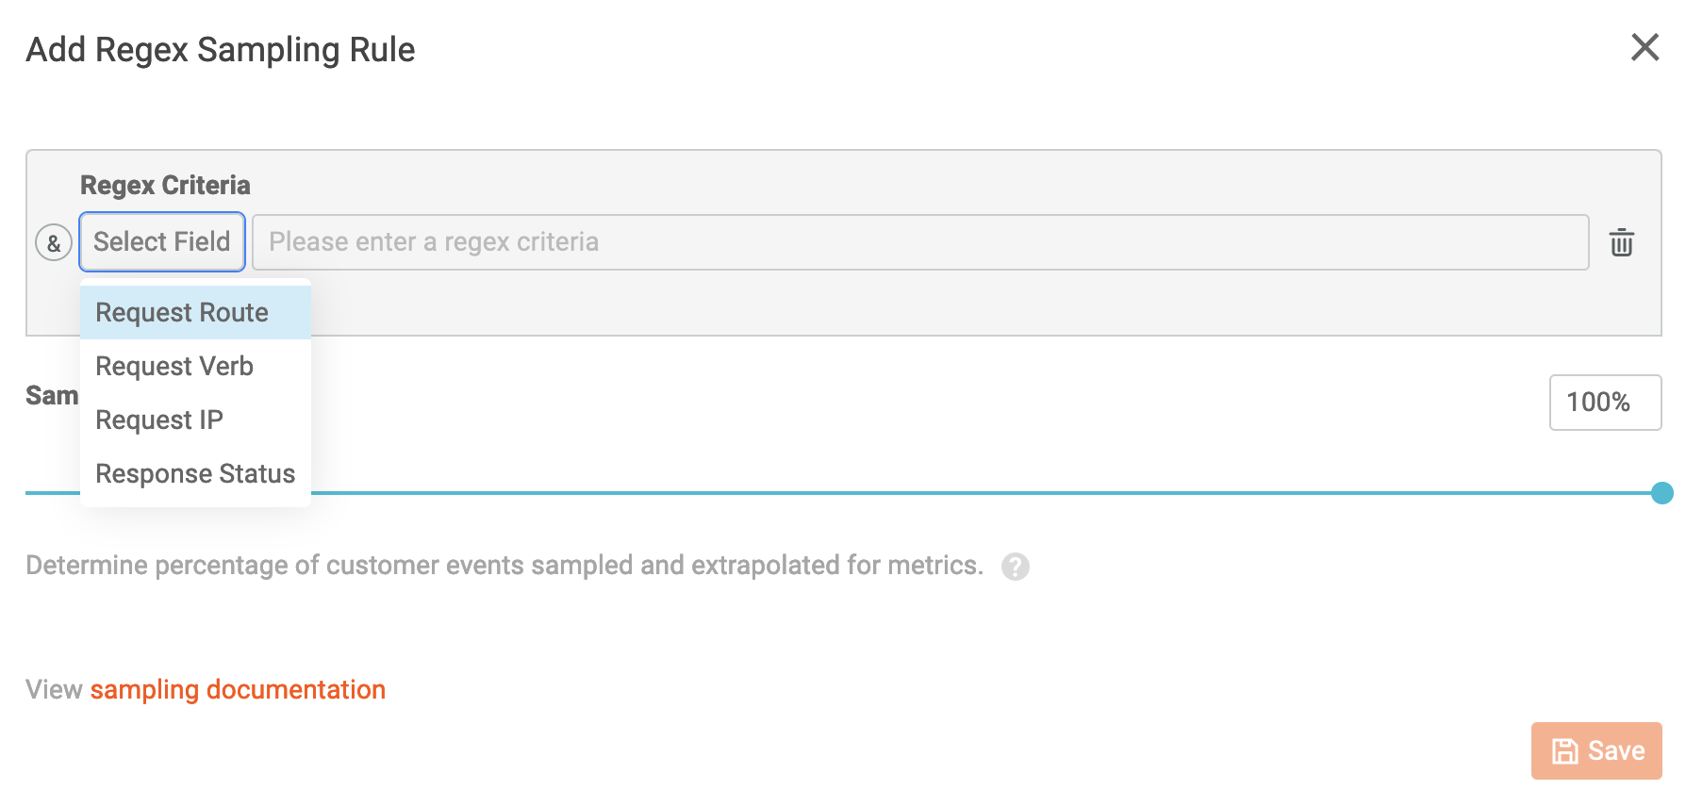Choose Request Verb as the regex field
This screenshot has height=807, width=1686.
[x=174, y=366]
